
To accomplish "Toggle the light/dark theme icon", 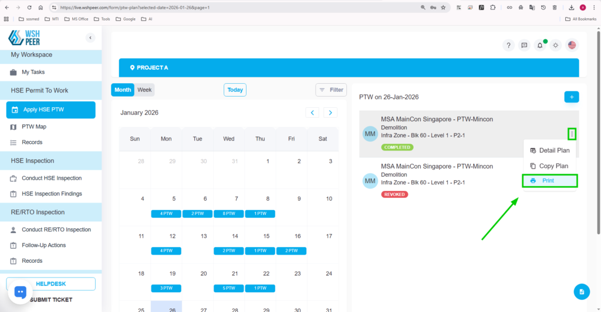I will click(556, 45).
